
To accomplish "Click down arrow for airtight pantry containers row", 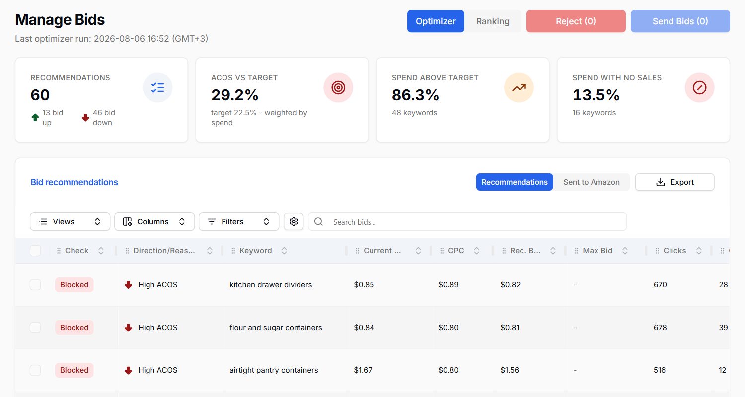I will click(128, 370).
